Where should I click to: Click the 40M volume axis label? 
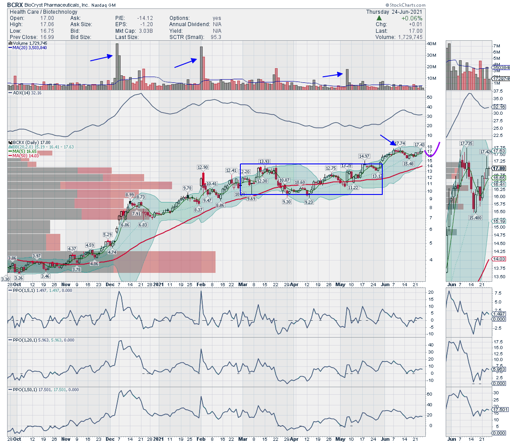[432, 44]
